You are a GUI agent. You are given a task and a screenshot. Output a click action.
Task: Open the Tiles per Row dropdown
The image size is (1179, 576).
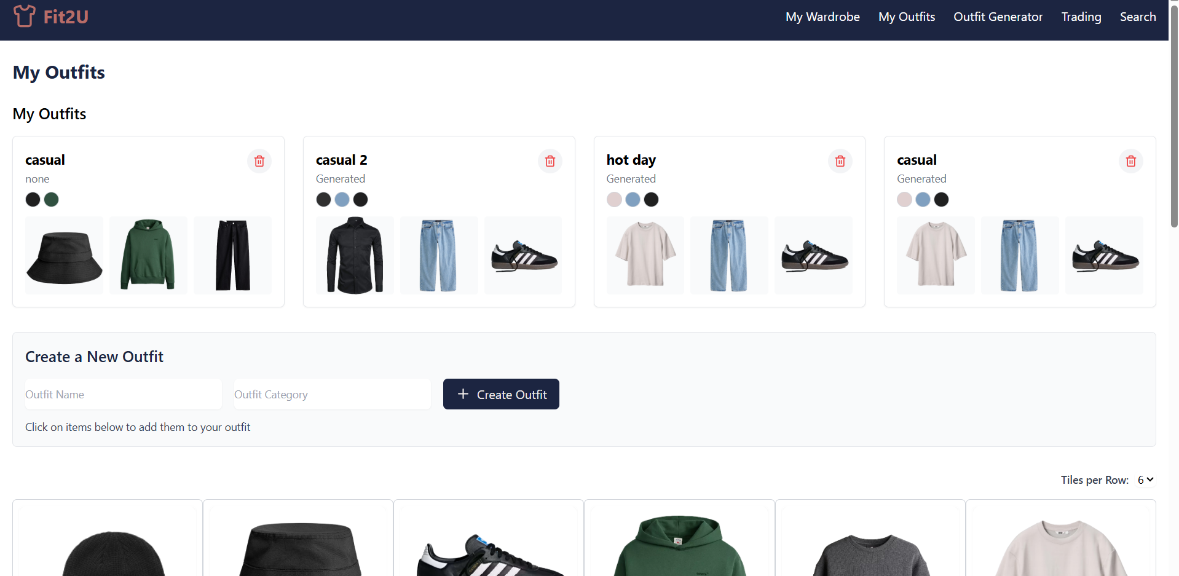tap(1145, 480)
